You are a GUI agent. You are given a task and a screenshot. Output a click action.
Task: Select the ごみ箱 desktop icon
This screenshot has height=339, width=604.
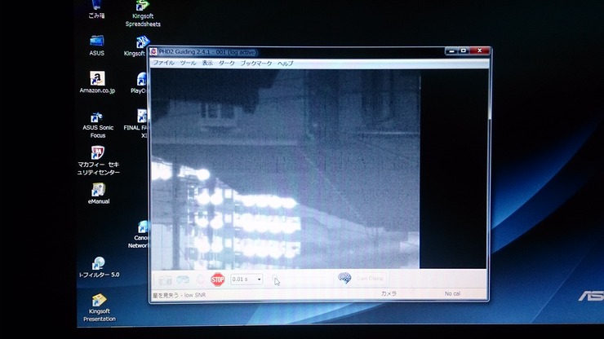click(x=96, y=9)
